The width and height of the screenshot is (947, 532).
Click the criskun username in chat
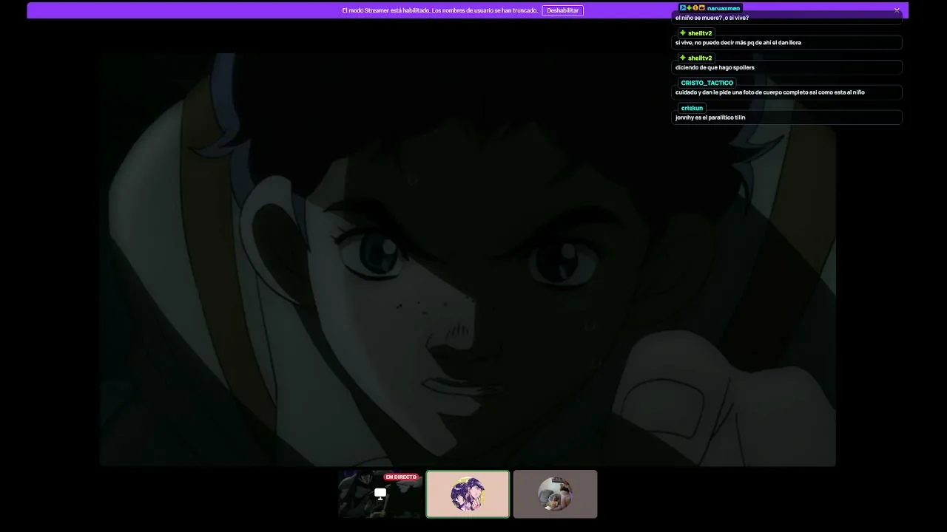coord(692,108)
